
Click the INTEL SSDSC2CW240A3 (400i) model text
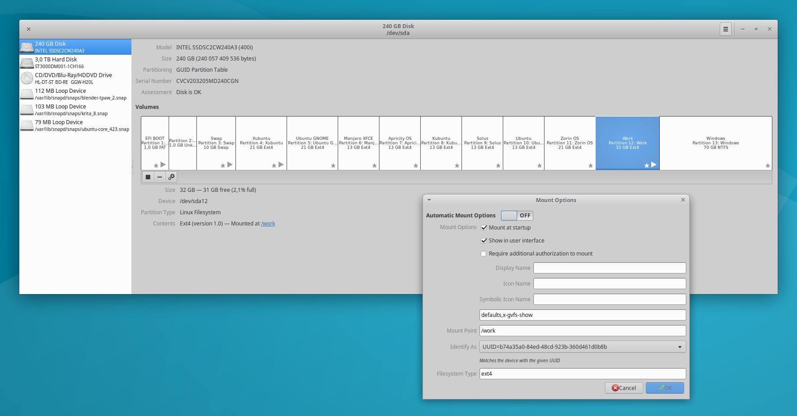(x=214, y=48)
